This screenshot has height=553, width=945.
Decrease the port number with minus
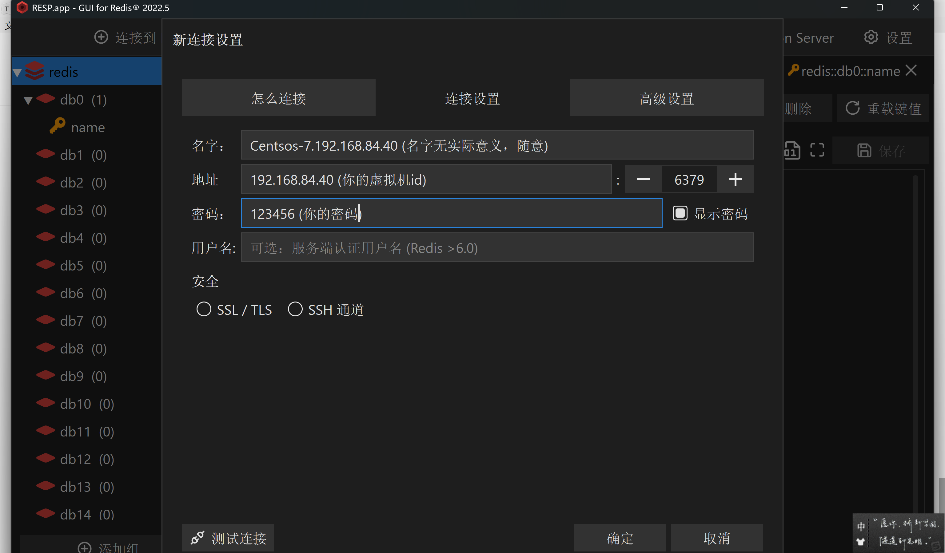(x=643, y=179)
